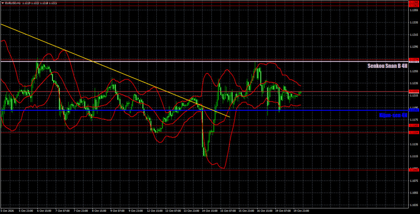Viewport: 420px width, 214px height.
Task: Click the 19 Oct 23:00 time label
Action: (x=301, y=211)
